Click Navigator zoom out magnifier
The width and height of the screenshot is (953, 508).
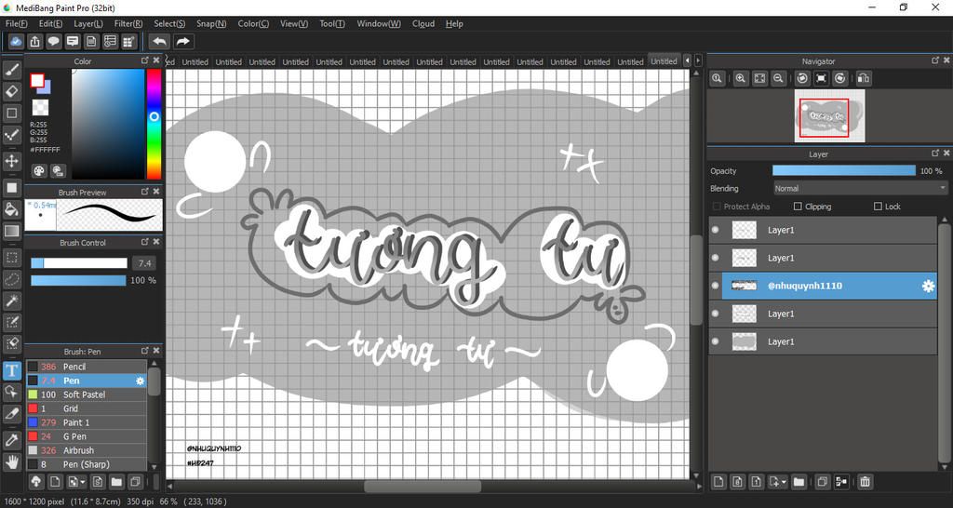(777, 78)
